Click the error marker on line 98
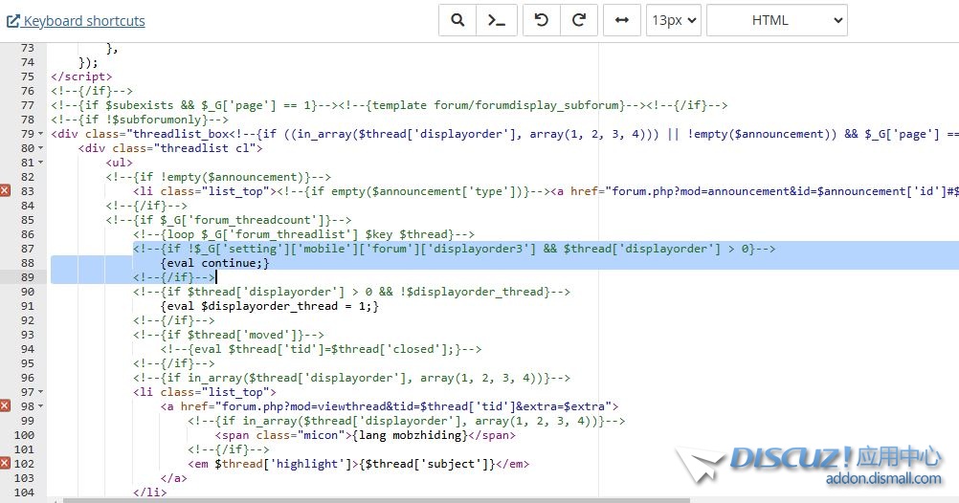This screenshot has height=503, width=959. tap(5, 405)
